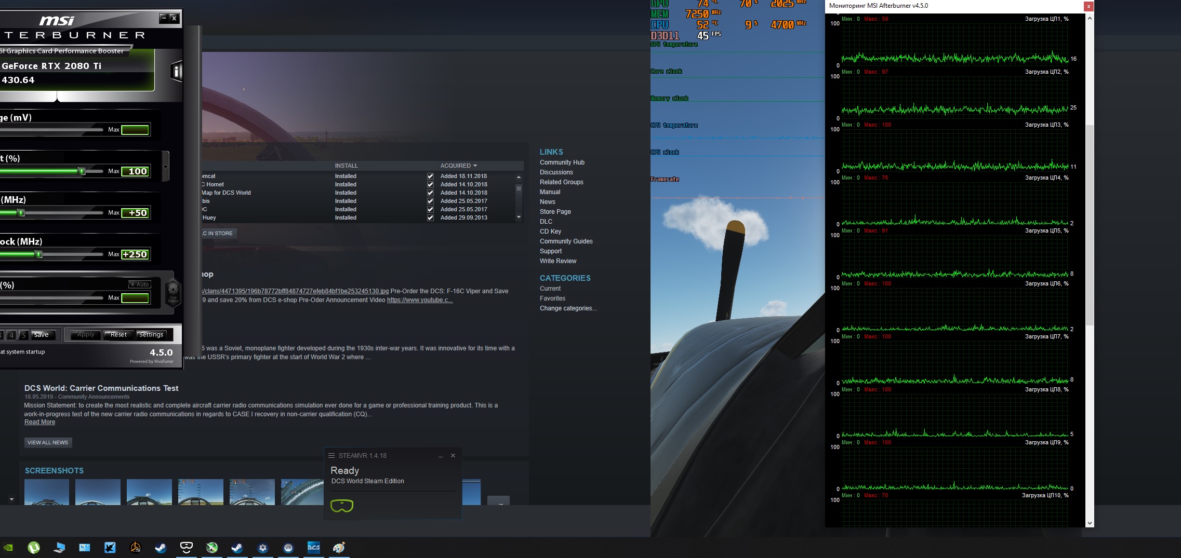Close the SteamVR status window
This screenshot has height=558, width=1181.
pos(453,456)
